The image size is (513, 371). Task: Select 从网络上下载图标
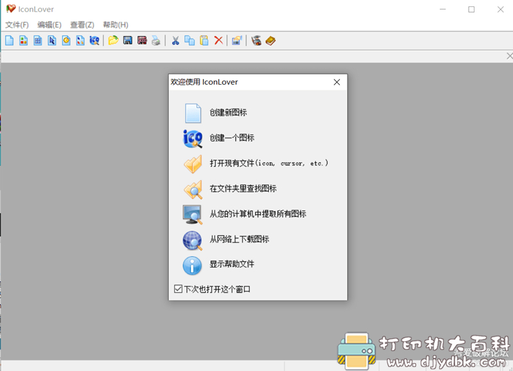click(239, 239)
